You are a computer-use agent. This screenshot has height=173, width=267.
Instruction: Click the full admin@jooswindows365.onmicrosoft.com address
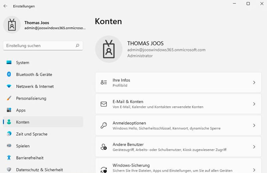[x=166, y=50]
